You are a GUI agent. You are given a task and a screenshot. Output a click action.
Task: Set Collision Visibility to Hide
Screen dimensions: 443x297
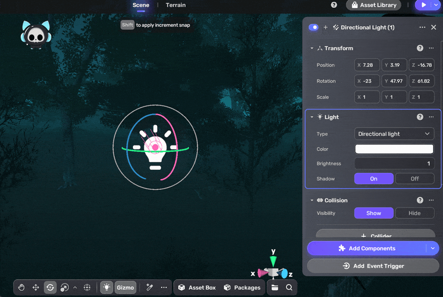414,213
